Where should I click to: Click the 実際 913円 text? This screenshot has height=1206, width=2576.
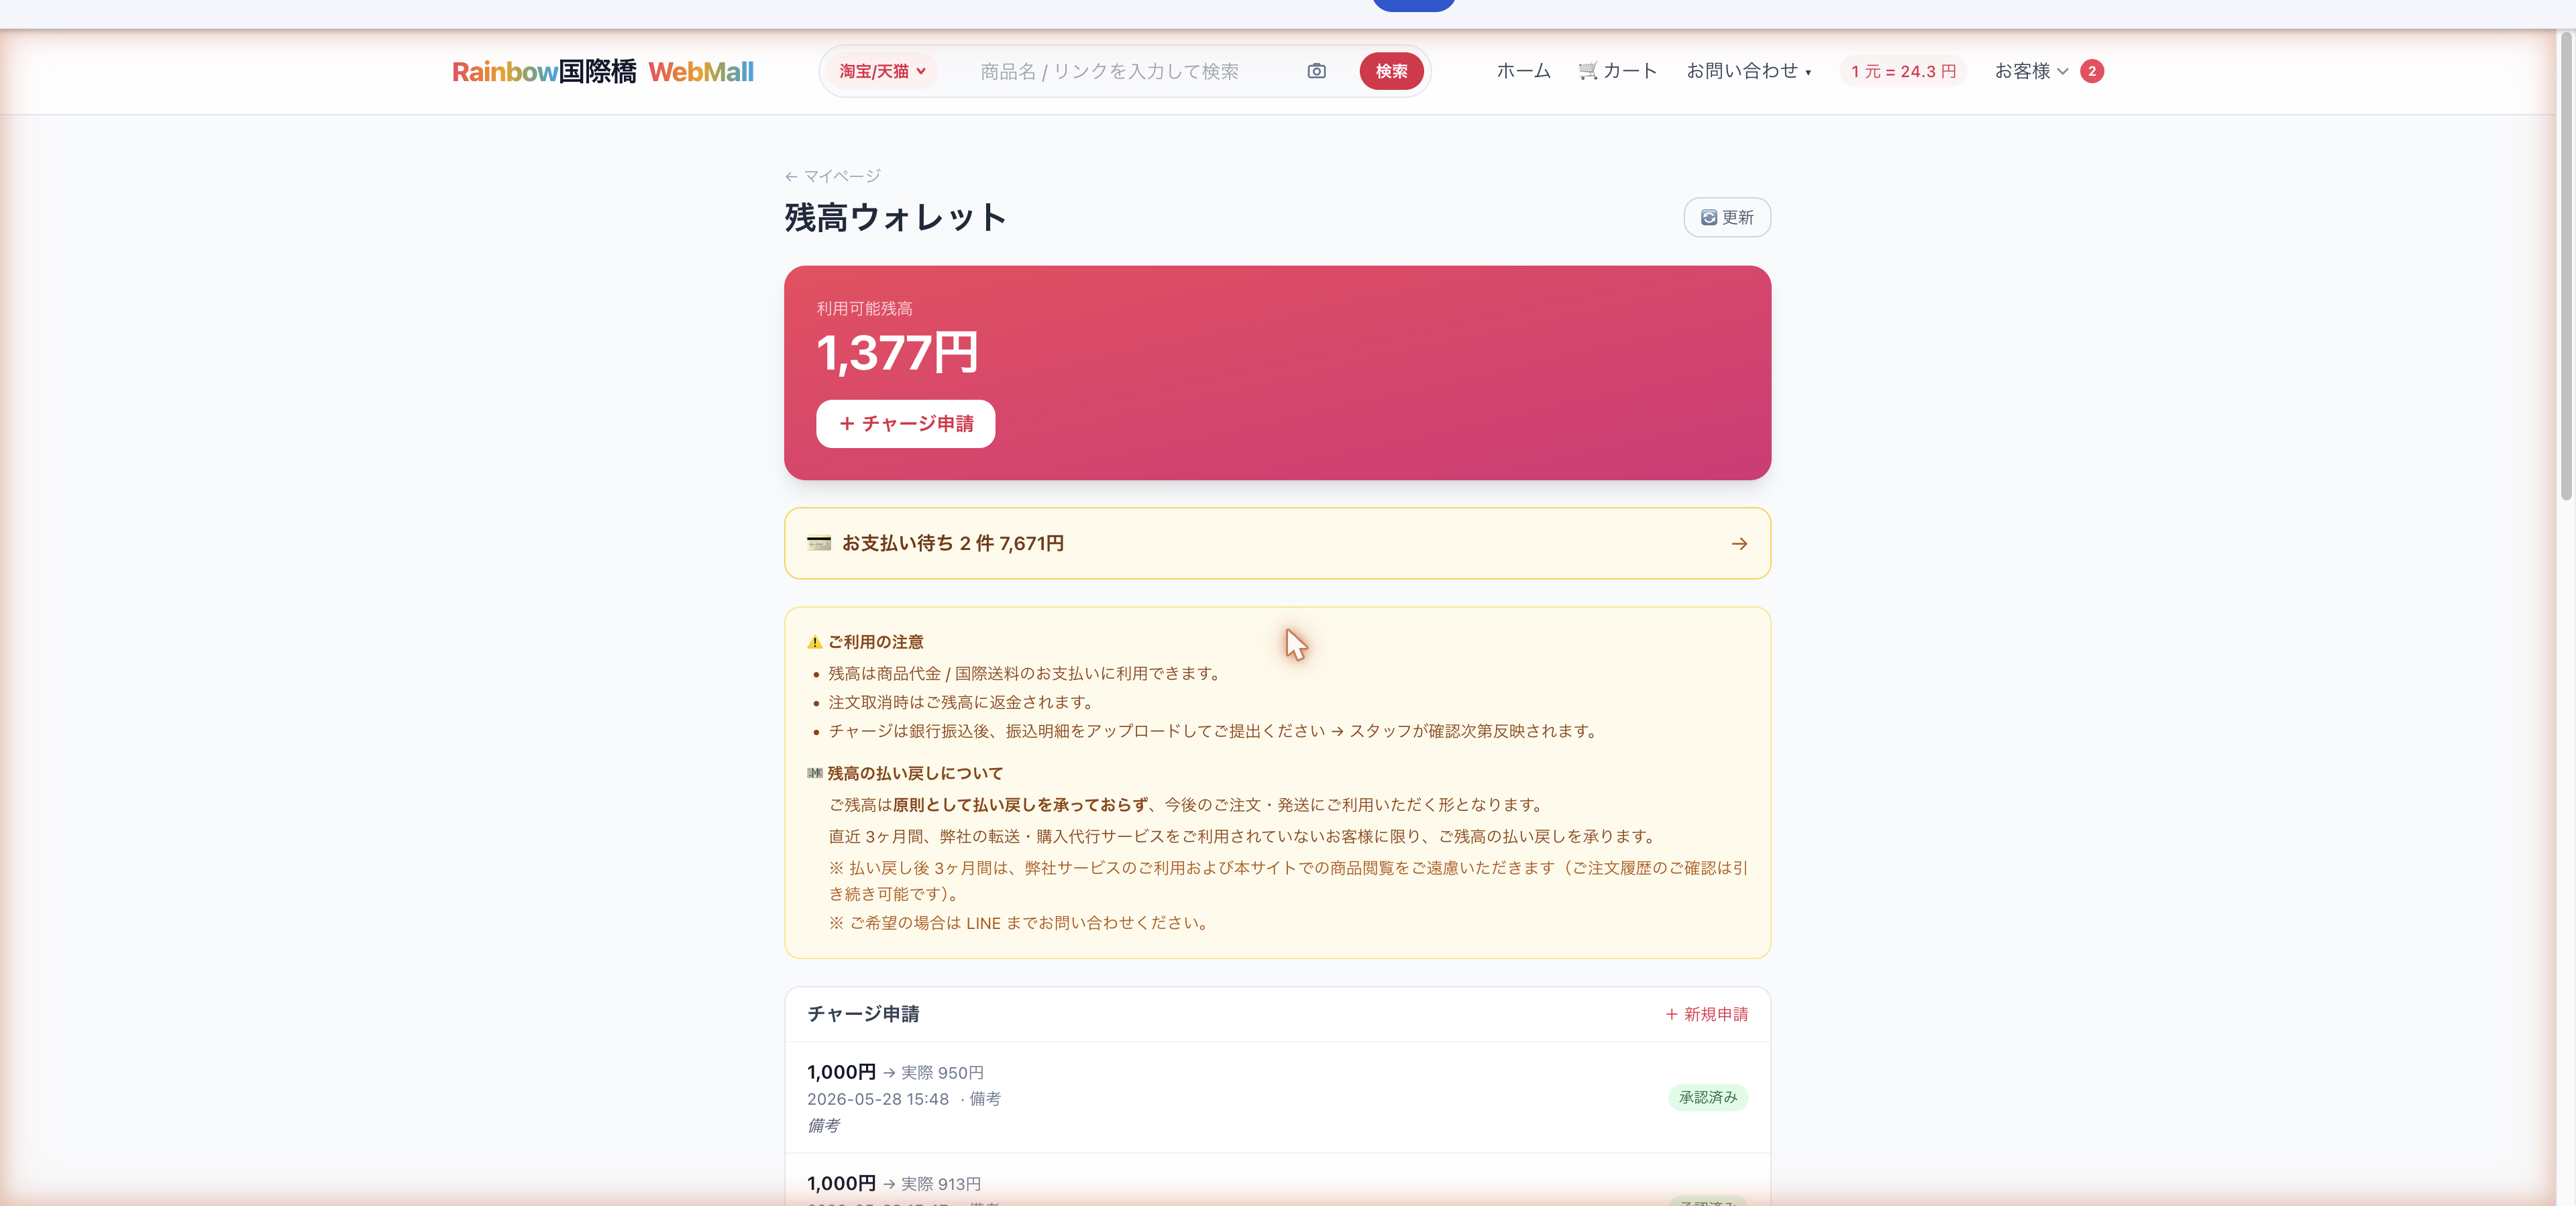click(941, 1184)
